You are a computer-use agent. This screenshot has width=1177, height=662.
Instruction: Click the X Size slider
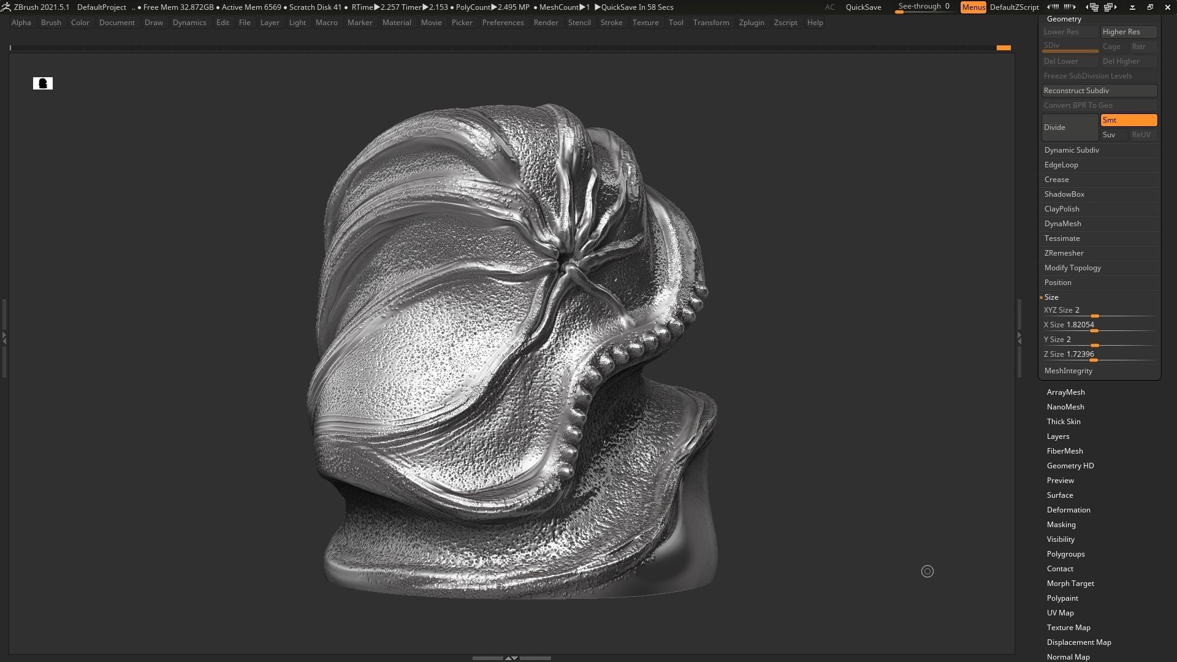[1099, 325]
